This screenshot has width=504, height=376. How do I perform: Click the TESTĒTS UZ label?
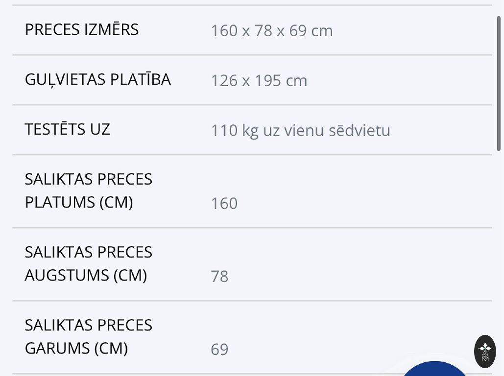(68, 129)
